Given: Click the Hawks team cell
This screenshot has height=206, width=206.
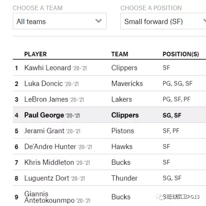Looking at the screenshot, I should (x=122, y=146).
